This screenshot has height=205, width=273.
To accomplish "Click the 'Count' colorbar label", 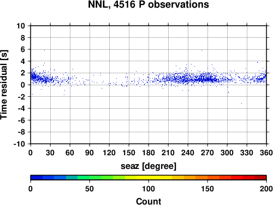I will pyautogui.click(x=149, y=201).
